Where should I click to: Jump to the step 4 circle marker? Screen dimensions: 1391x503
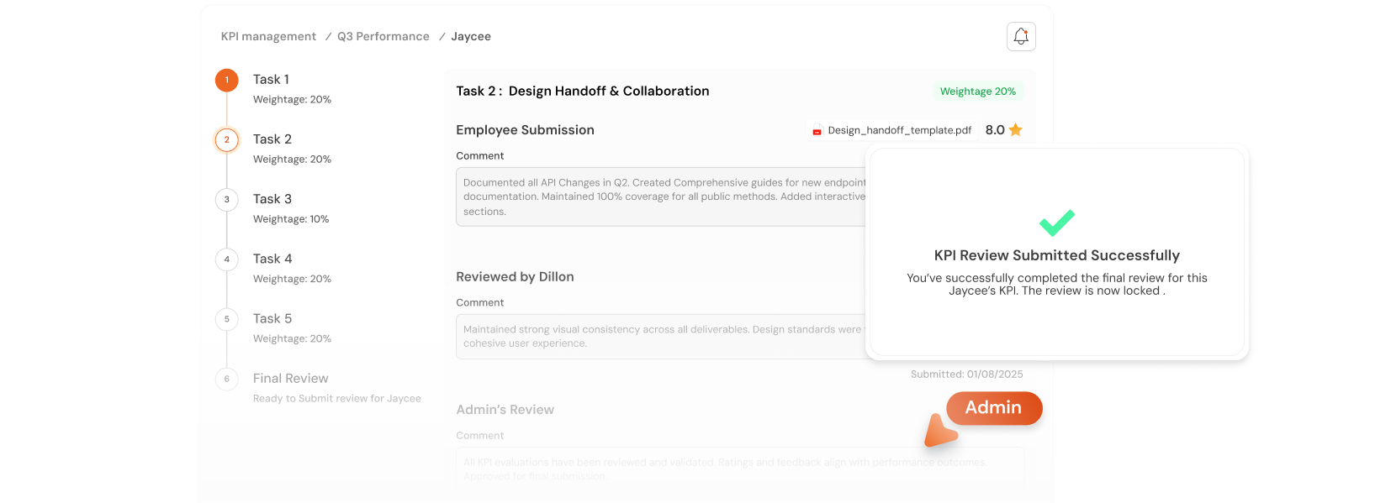226,259
